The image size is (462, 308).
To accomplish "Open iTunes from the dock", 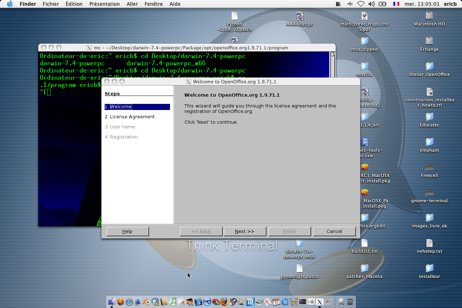I will pyautogui.click(x=173, y=302).
